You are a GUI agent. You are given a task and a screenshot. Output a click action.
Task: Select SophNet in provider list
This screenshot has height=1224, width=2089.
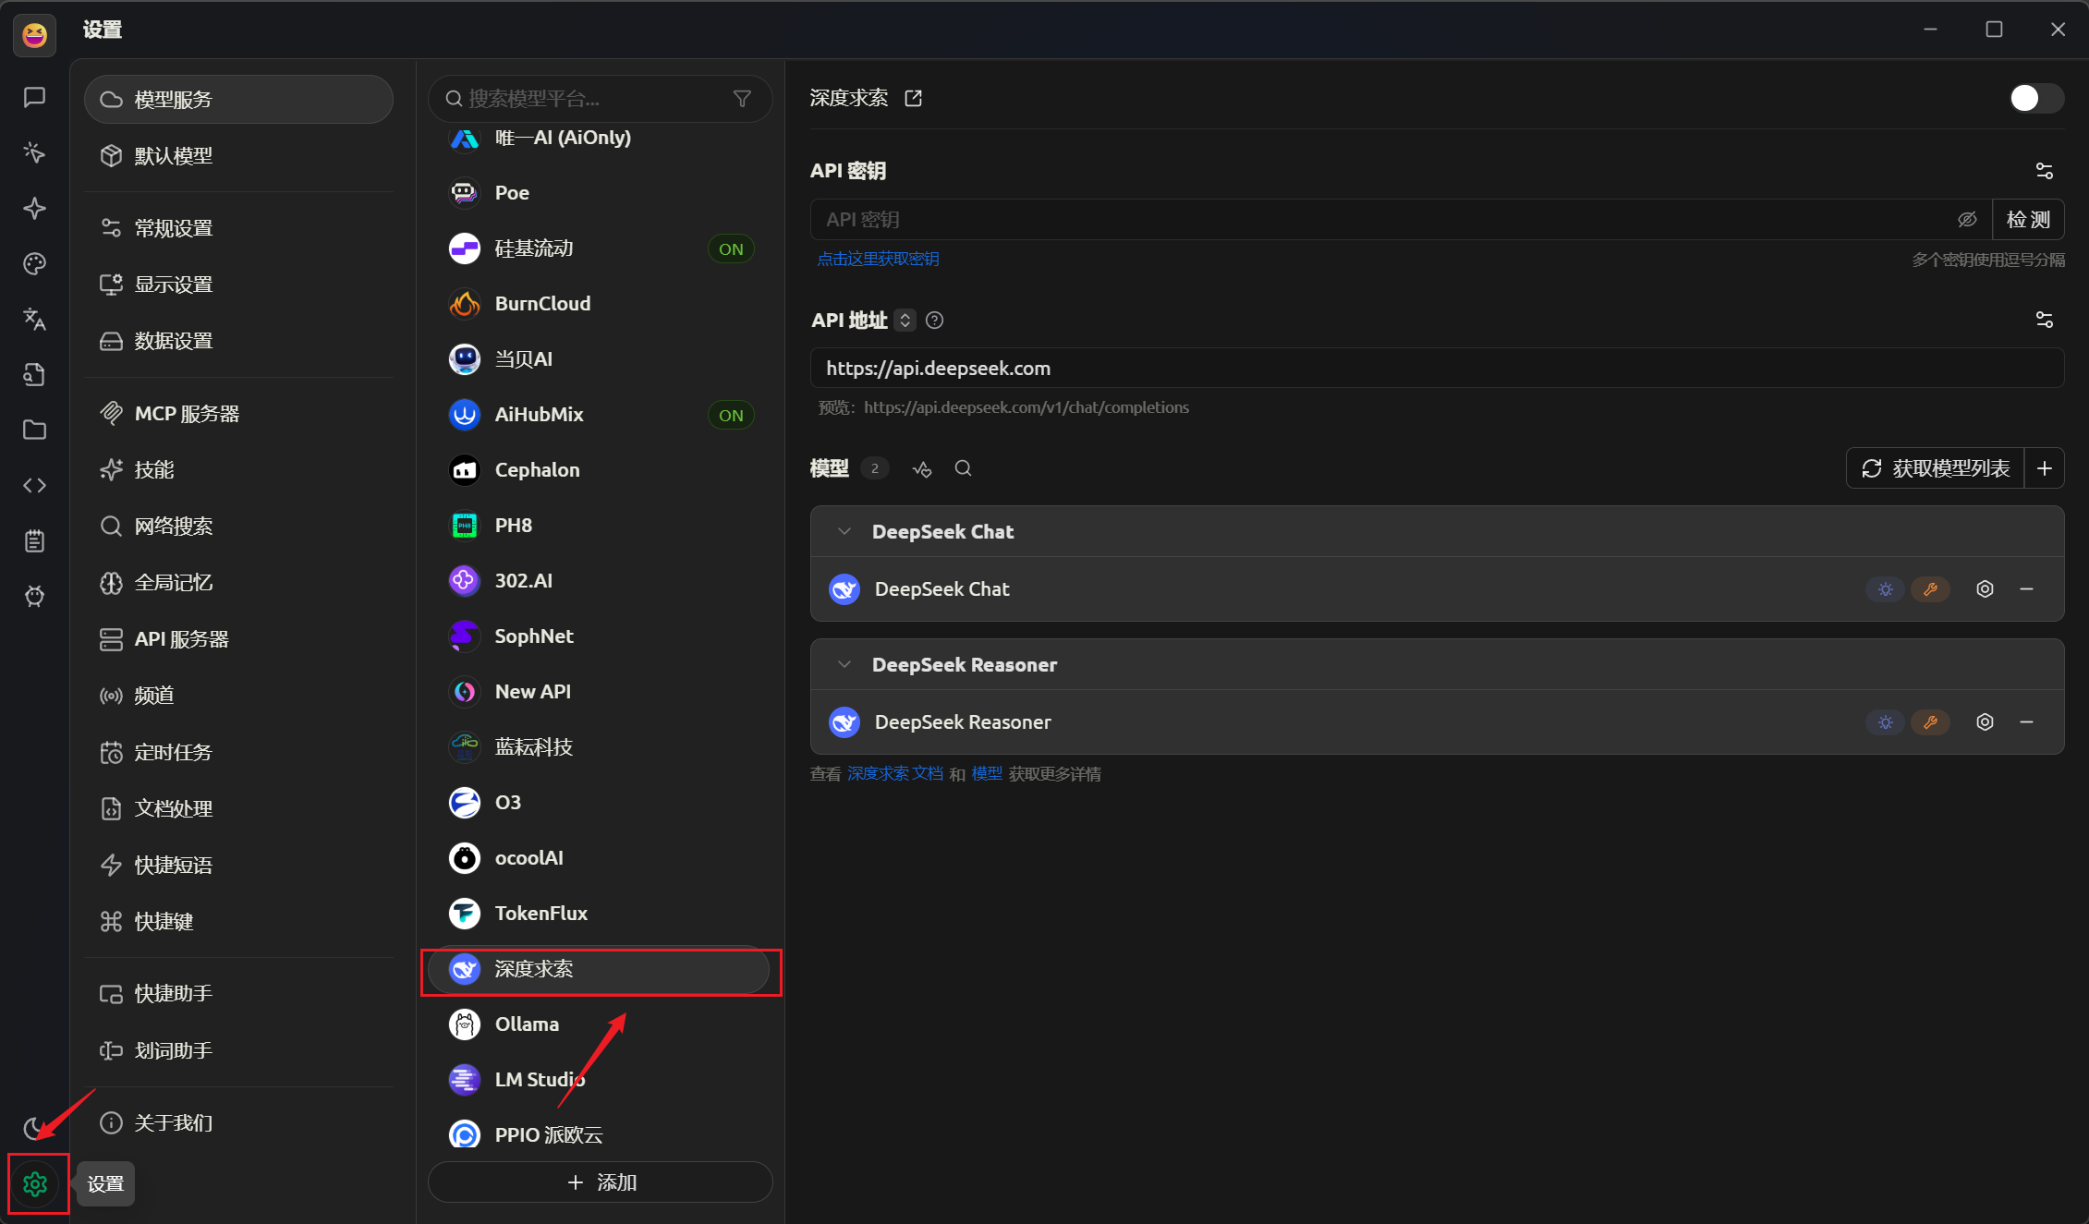[601, 636]
